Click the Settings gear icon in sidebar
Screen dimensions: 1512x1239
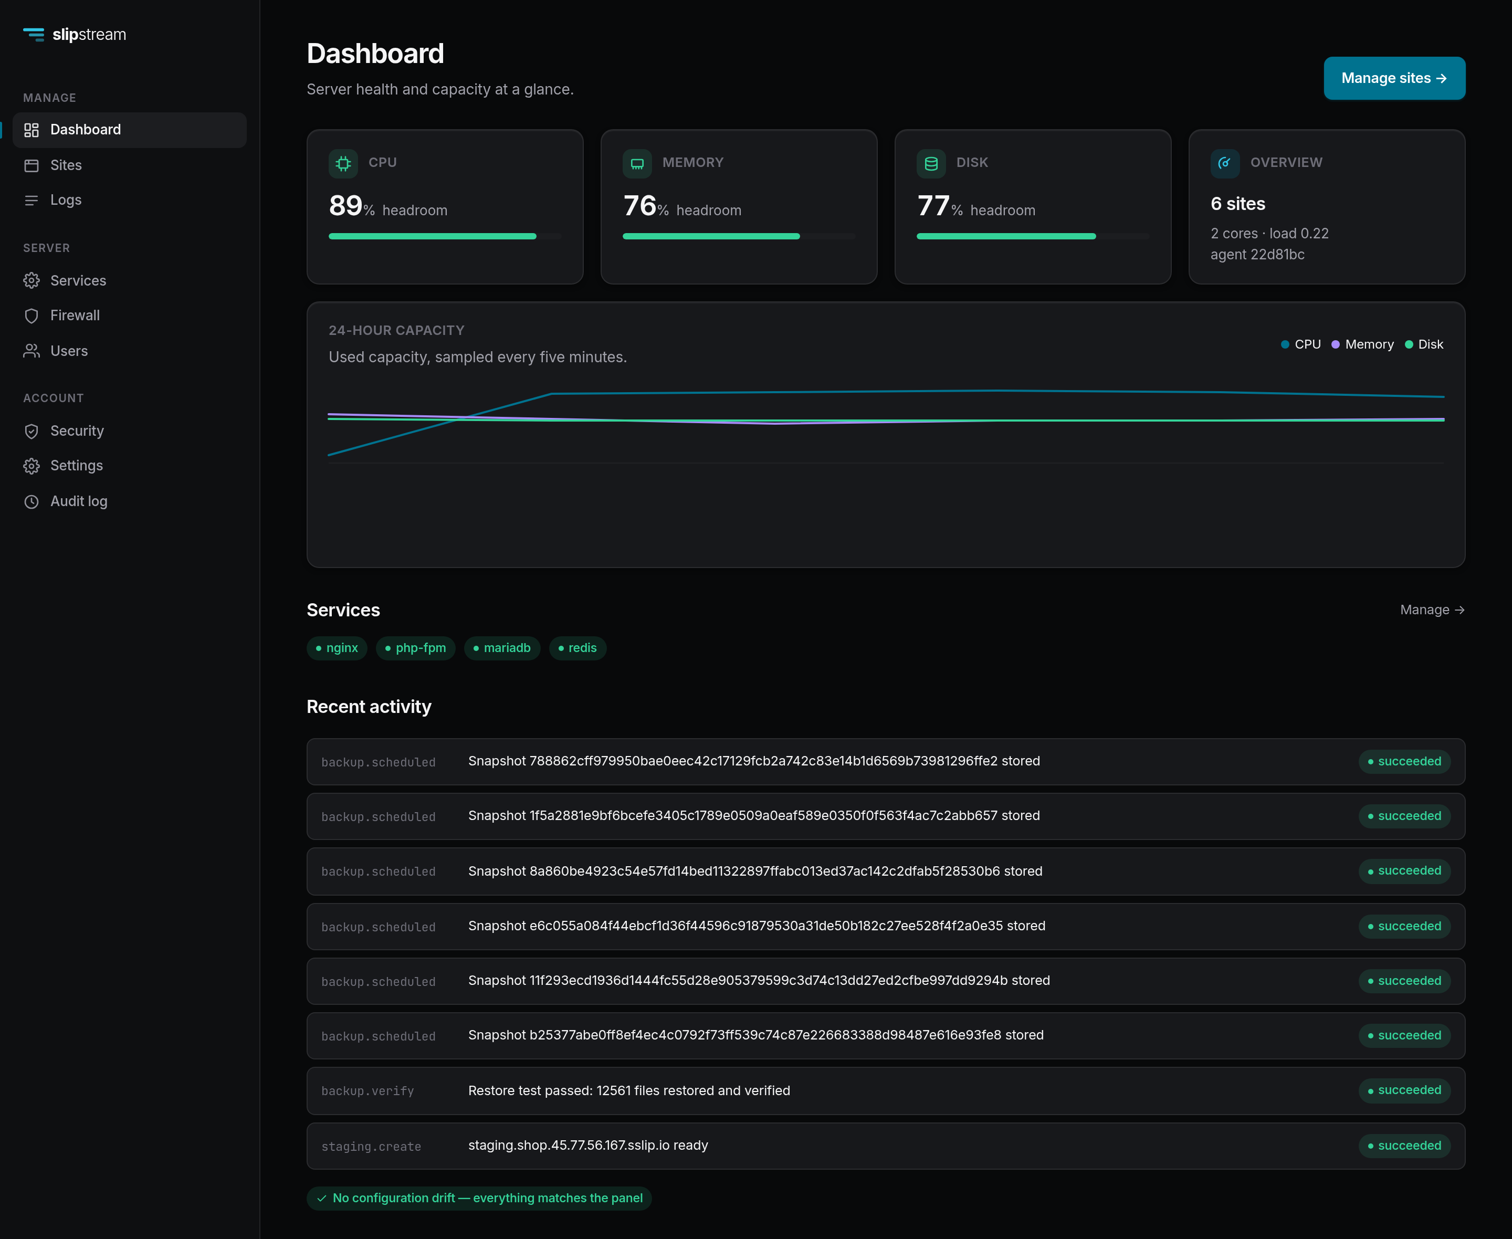pyautogui.click(x=31, y=466)
